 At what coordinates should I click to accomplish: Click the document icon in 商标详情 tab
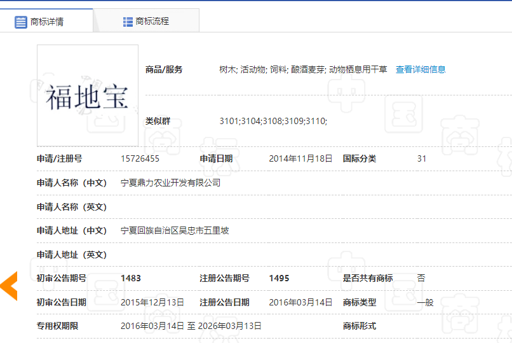point(21,22)
